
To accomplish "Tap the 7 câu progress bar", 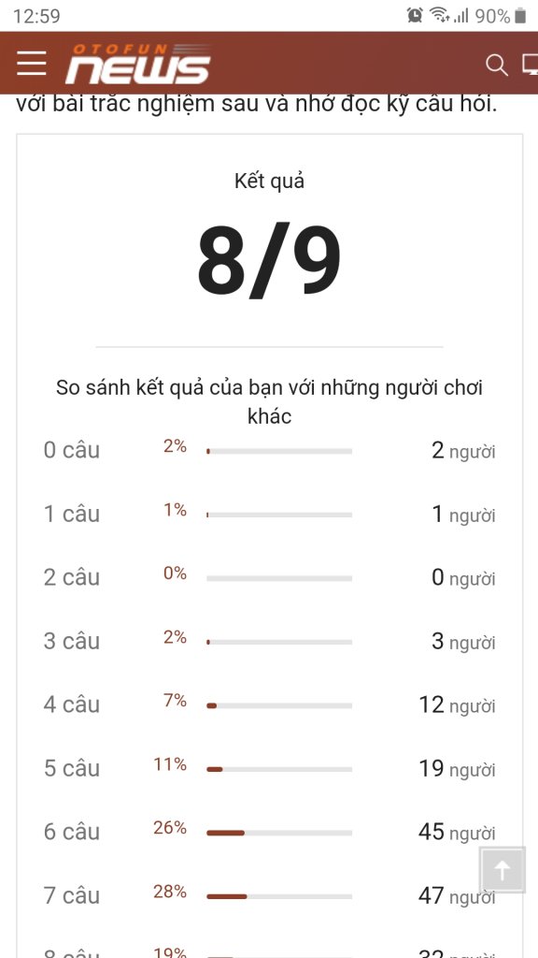I will pos(279,896).
